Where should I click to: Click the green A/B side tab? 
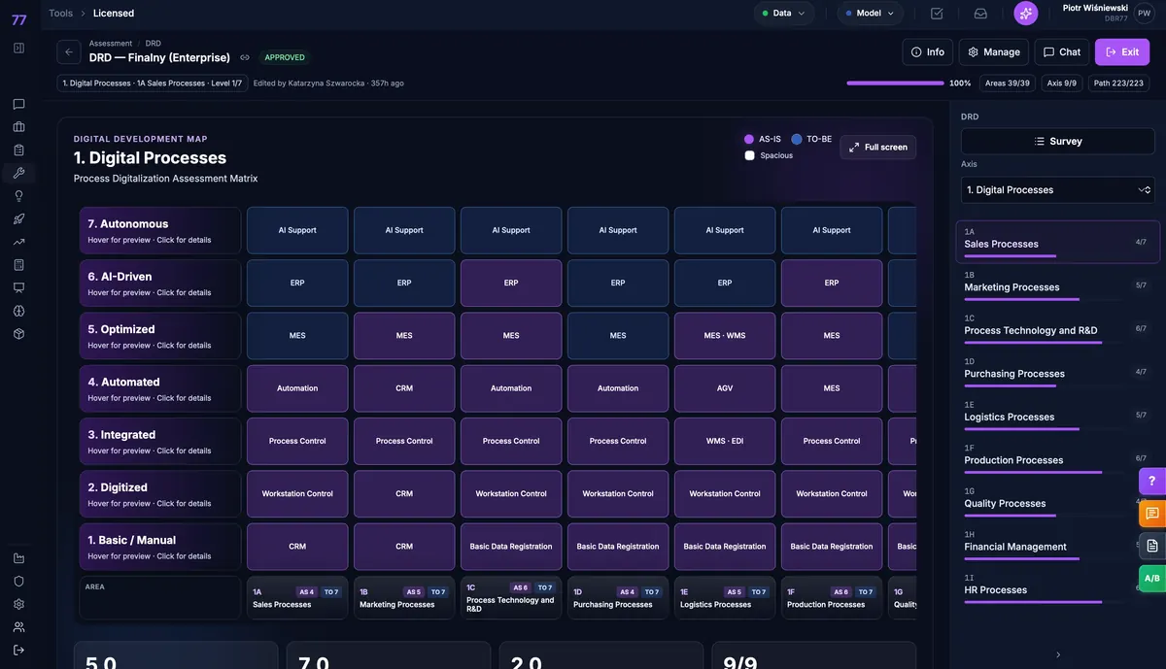pos(1152,578)
